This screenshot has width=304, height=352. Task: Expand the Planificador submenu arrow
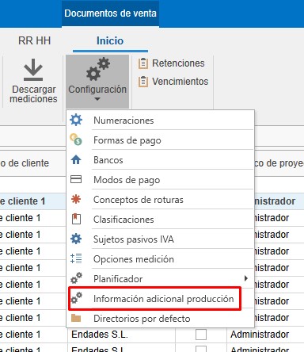(246, 278)
